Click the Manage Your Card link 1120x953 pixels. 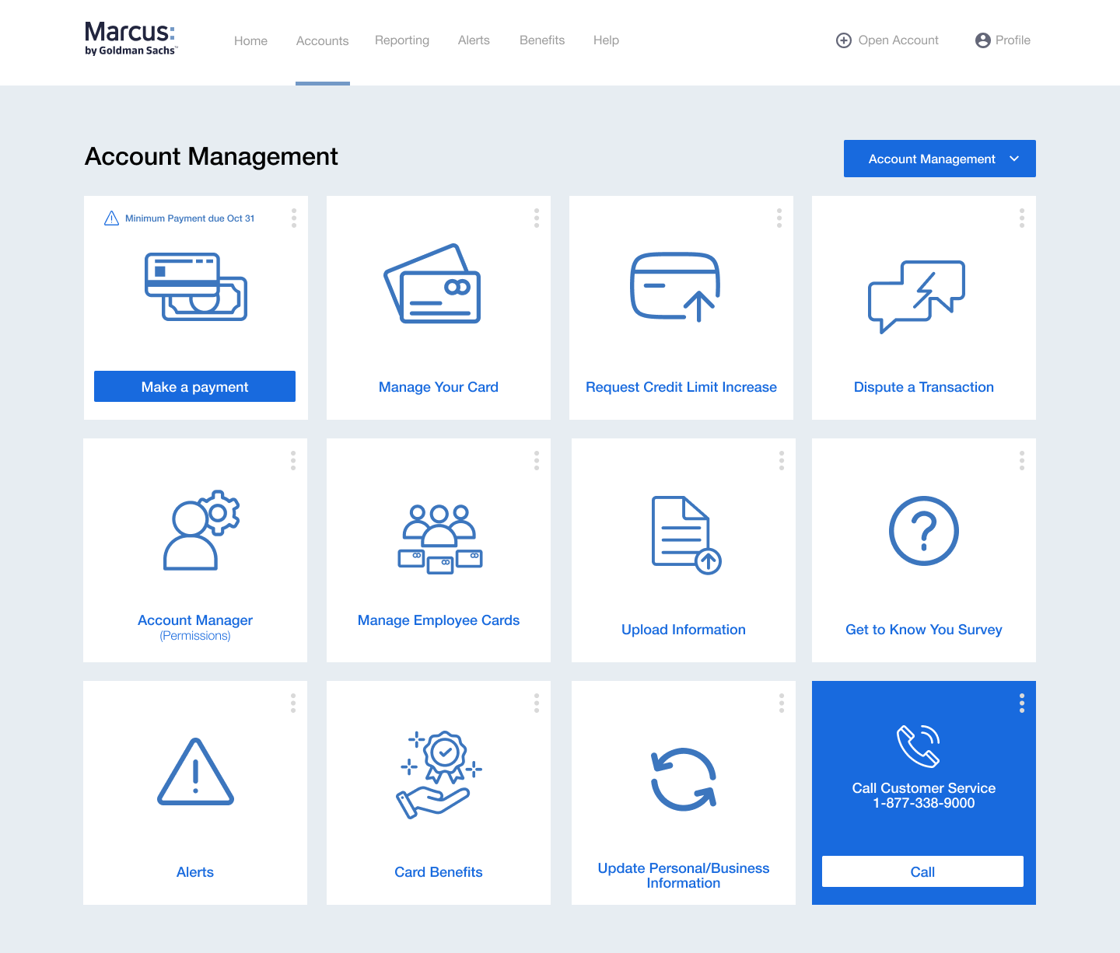pos(439,387)
